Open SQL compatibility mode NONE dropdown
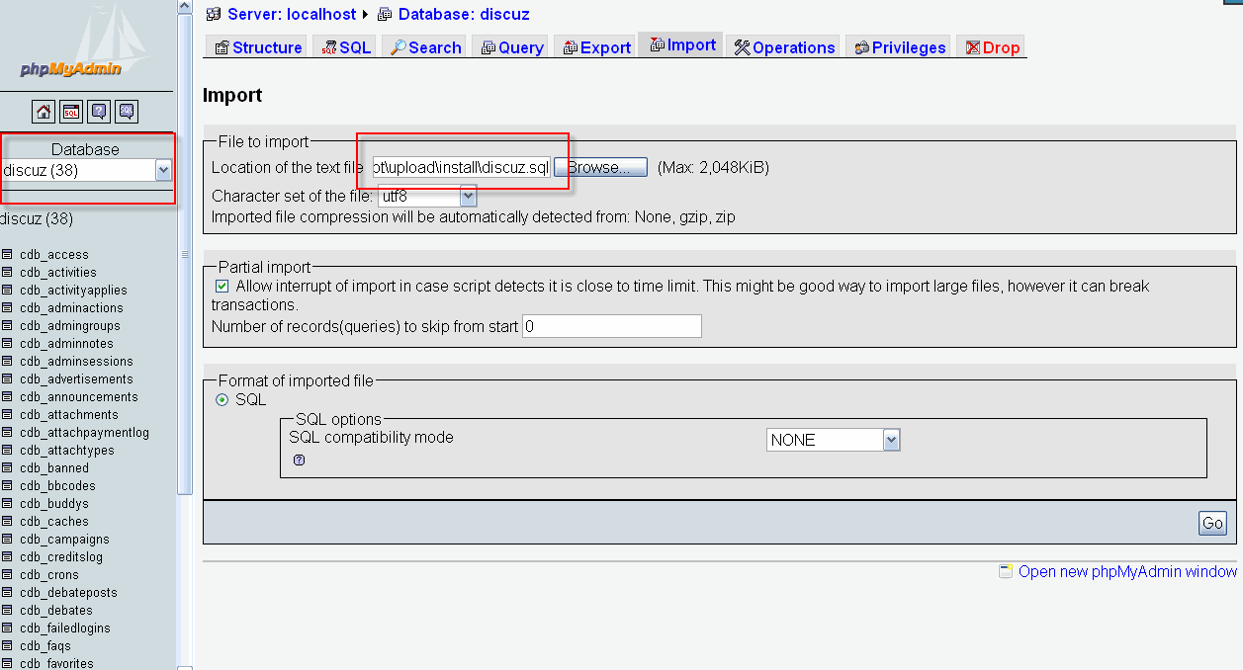 pos(833,440)
